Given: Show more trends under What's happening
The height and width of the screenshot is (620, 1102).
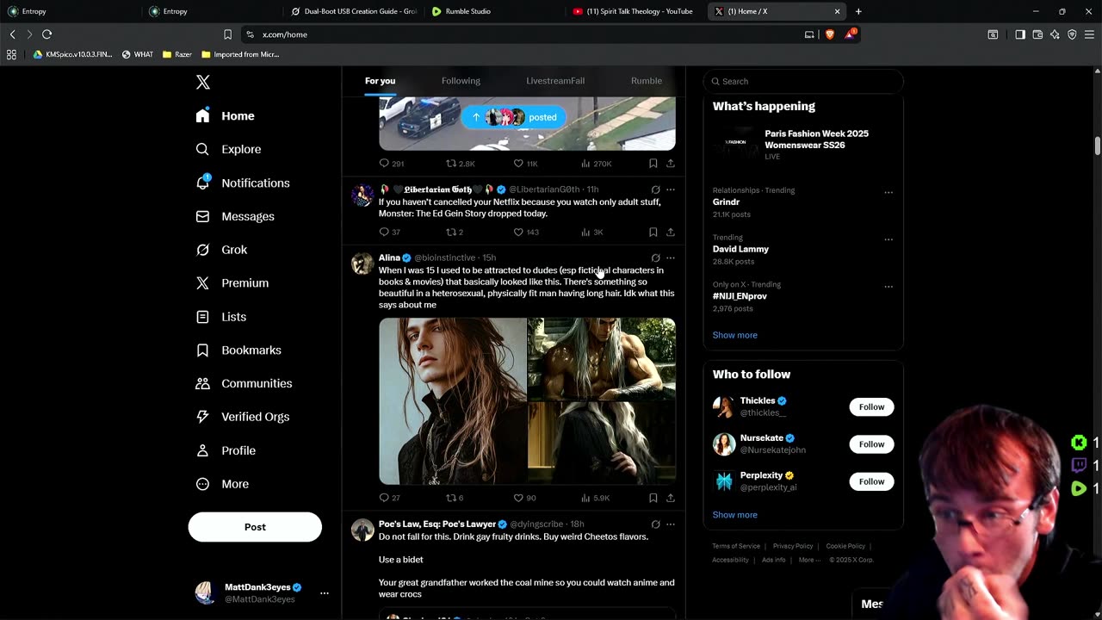Looking at the screenshot, I should [734, 335].
